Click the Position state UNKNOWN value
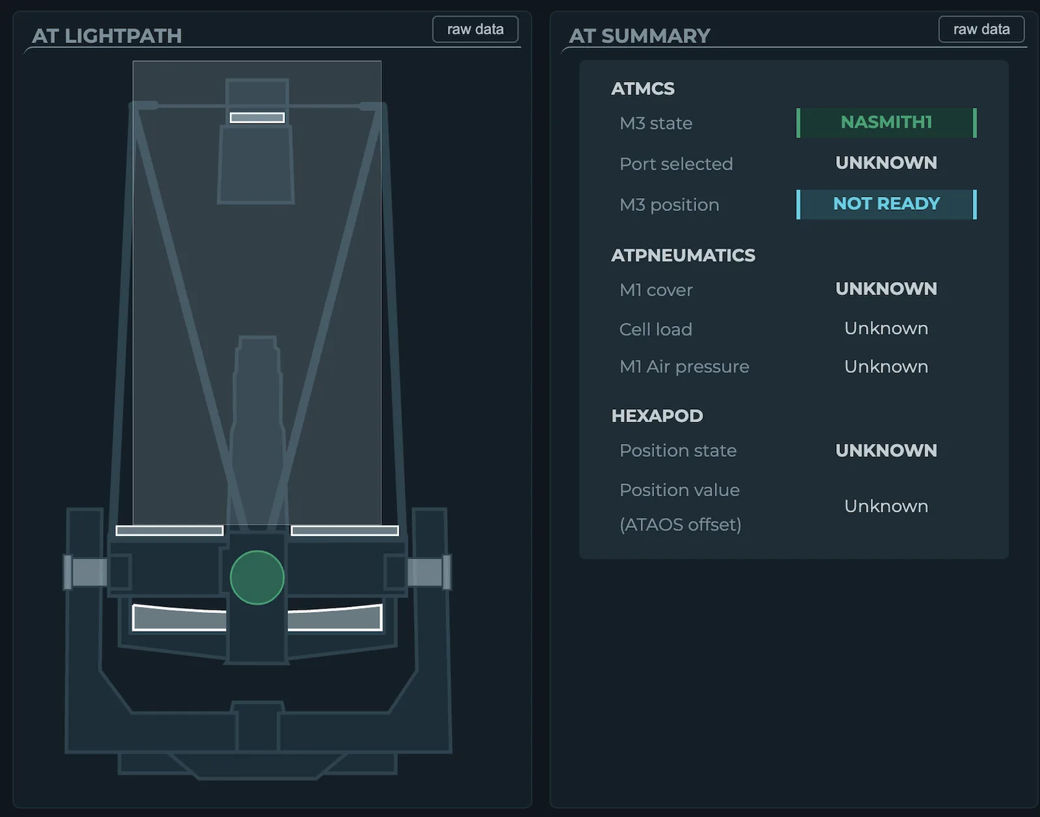This screenshot has width=1040, height=817. click(887, 450)
